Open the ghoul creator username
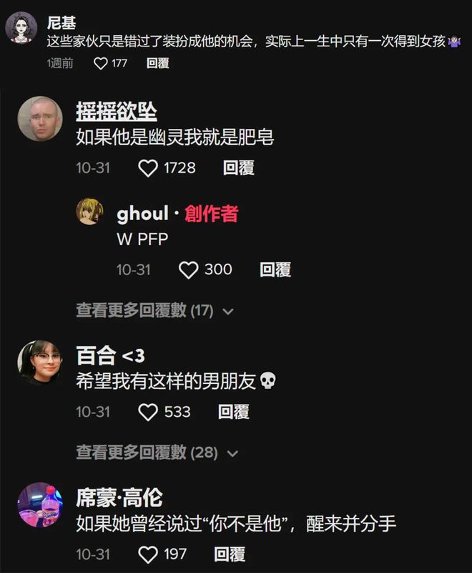 [x=143, y=213]
